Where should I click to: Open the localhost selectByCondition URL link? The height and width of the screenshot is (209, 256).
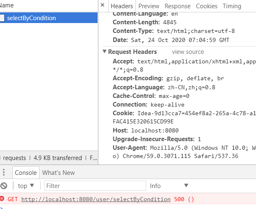tap(96, 199)
